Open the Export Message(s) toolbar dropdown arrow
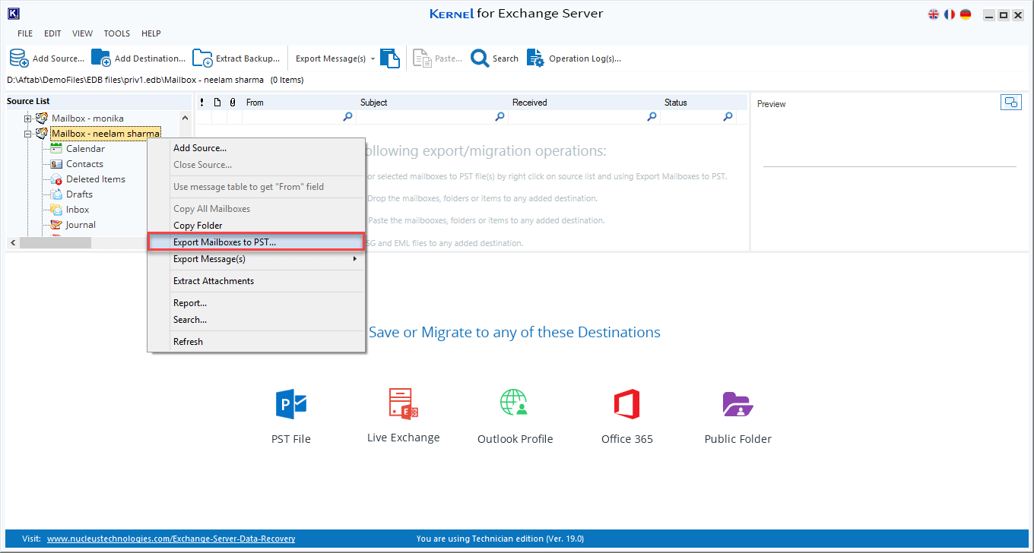Screen dimensions: 1034x553 pyautogui.click(x=373, y=58)
